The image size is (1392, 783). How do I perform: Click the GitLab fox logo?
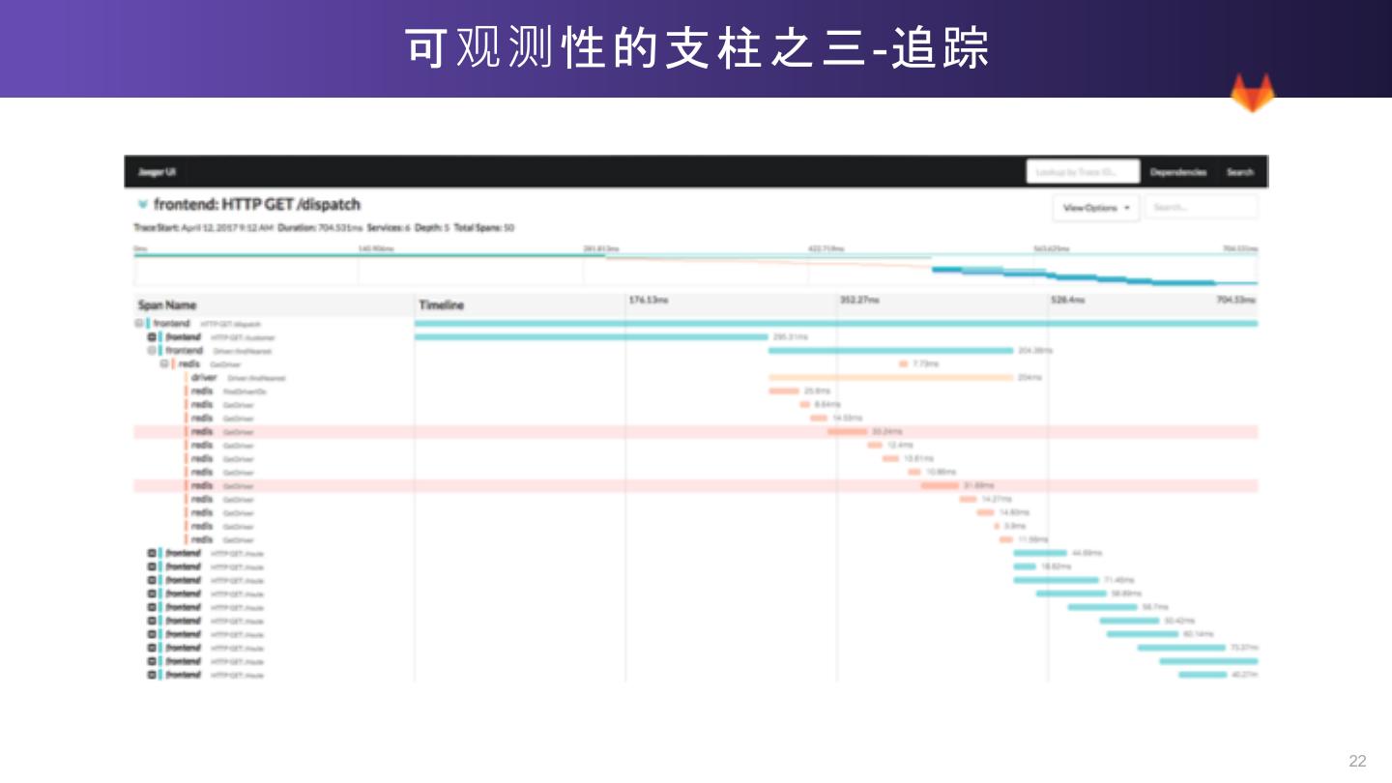click(x=1252, y=94)
